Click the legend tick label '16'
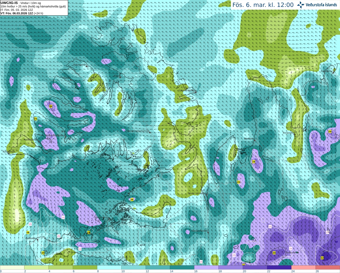The width and height of the screenshot is (340, 273). tap(195, 271)
